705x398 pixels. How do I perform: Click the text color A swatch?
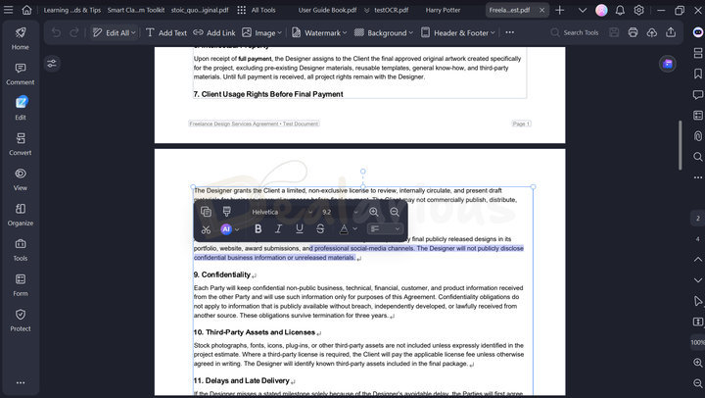coord(344,229)
